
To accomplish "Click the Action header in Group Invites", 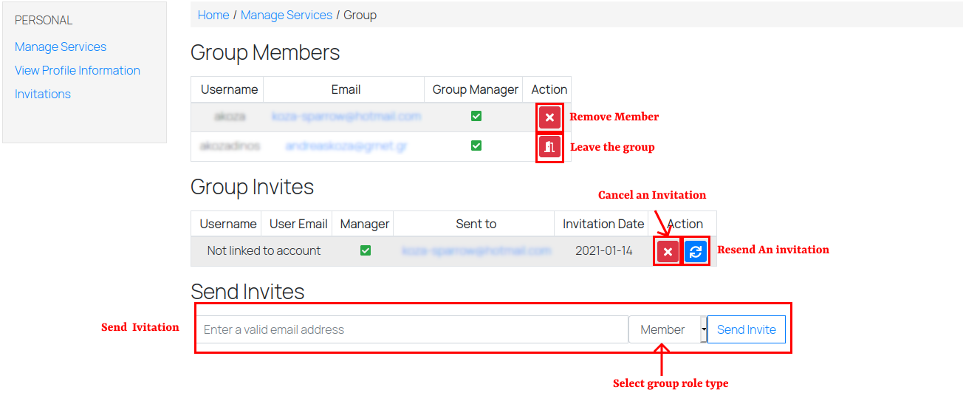I will [x=685, y=224].
